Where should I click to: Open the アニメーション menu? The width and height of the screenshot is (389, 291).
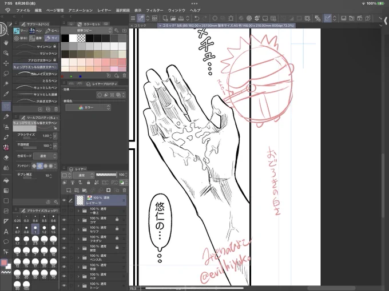(81, 10)
